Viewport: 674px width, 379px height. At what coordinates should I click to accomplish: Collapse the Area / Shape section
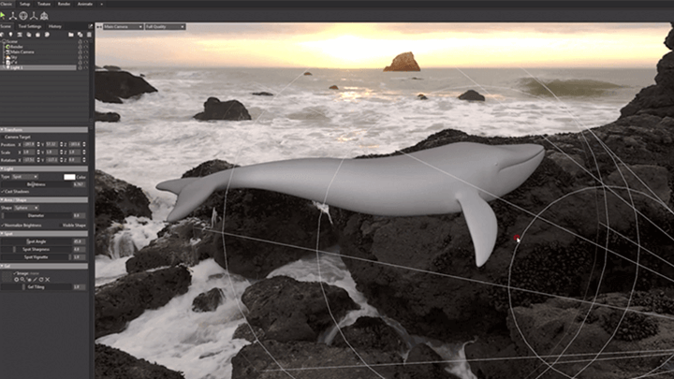44,200
